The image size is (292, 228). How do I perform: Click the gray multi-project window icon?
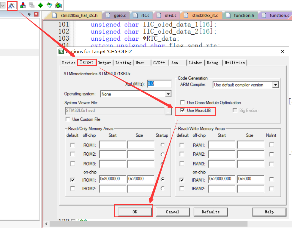[x=32, y=5]
